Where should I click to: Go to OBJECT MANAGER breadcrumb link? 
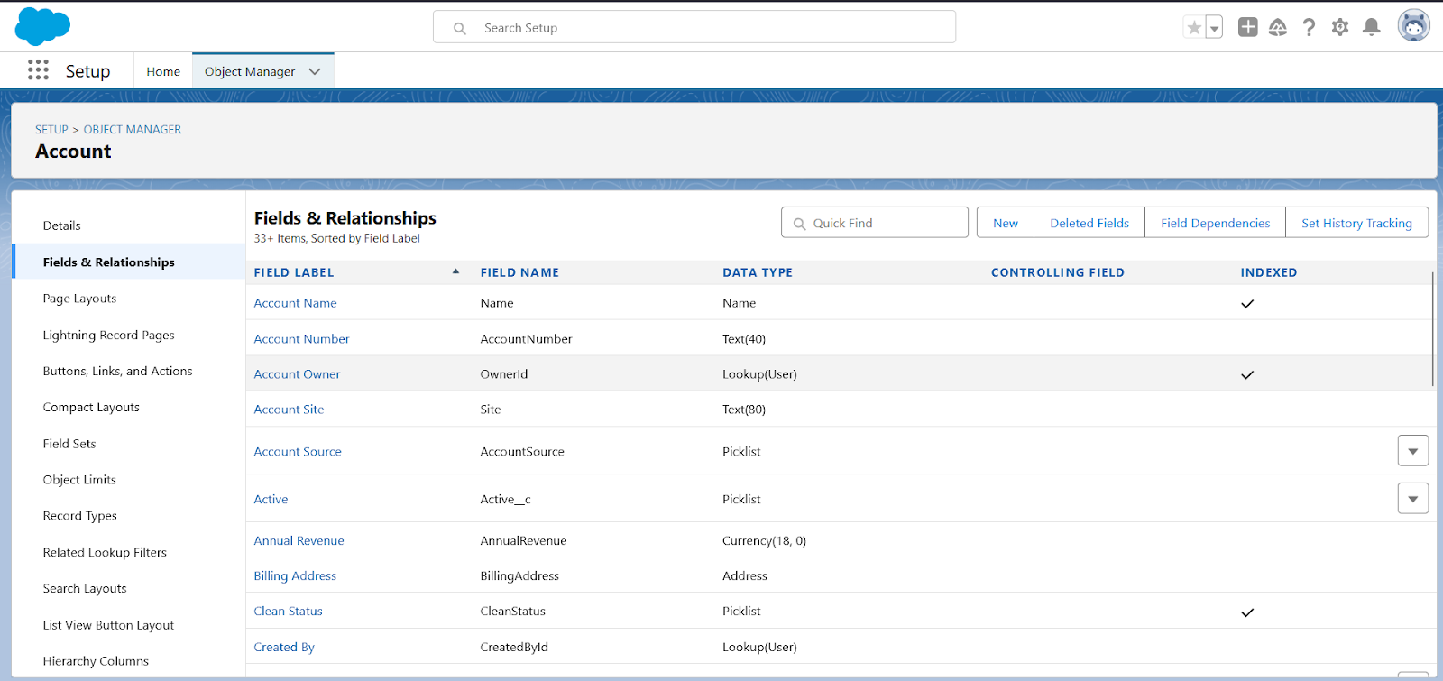tap(133, 130)
